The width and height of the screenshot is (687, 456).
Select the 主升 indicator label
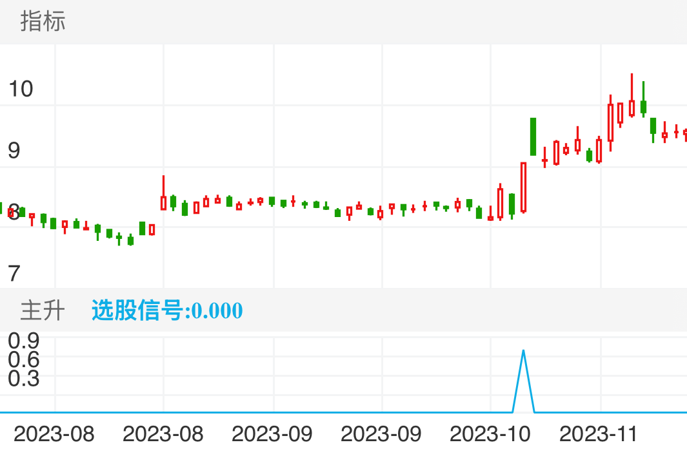[x=43, y=310]
